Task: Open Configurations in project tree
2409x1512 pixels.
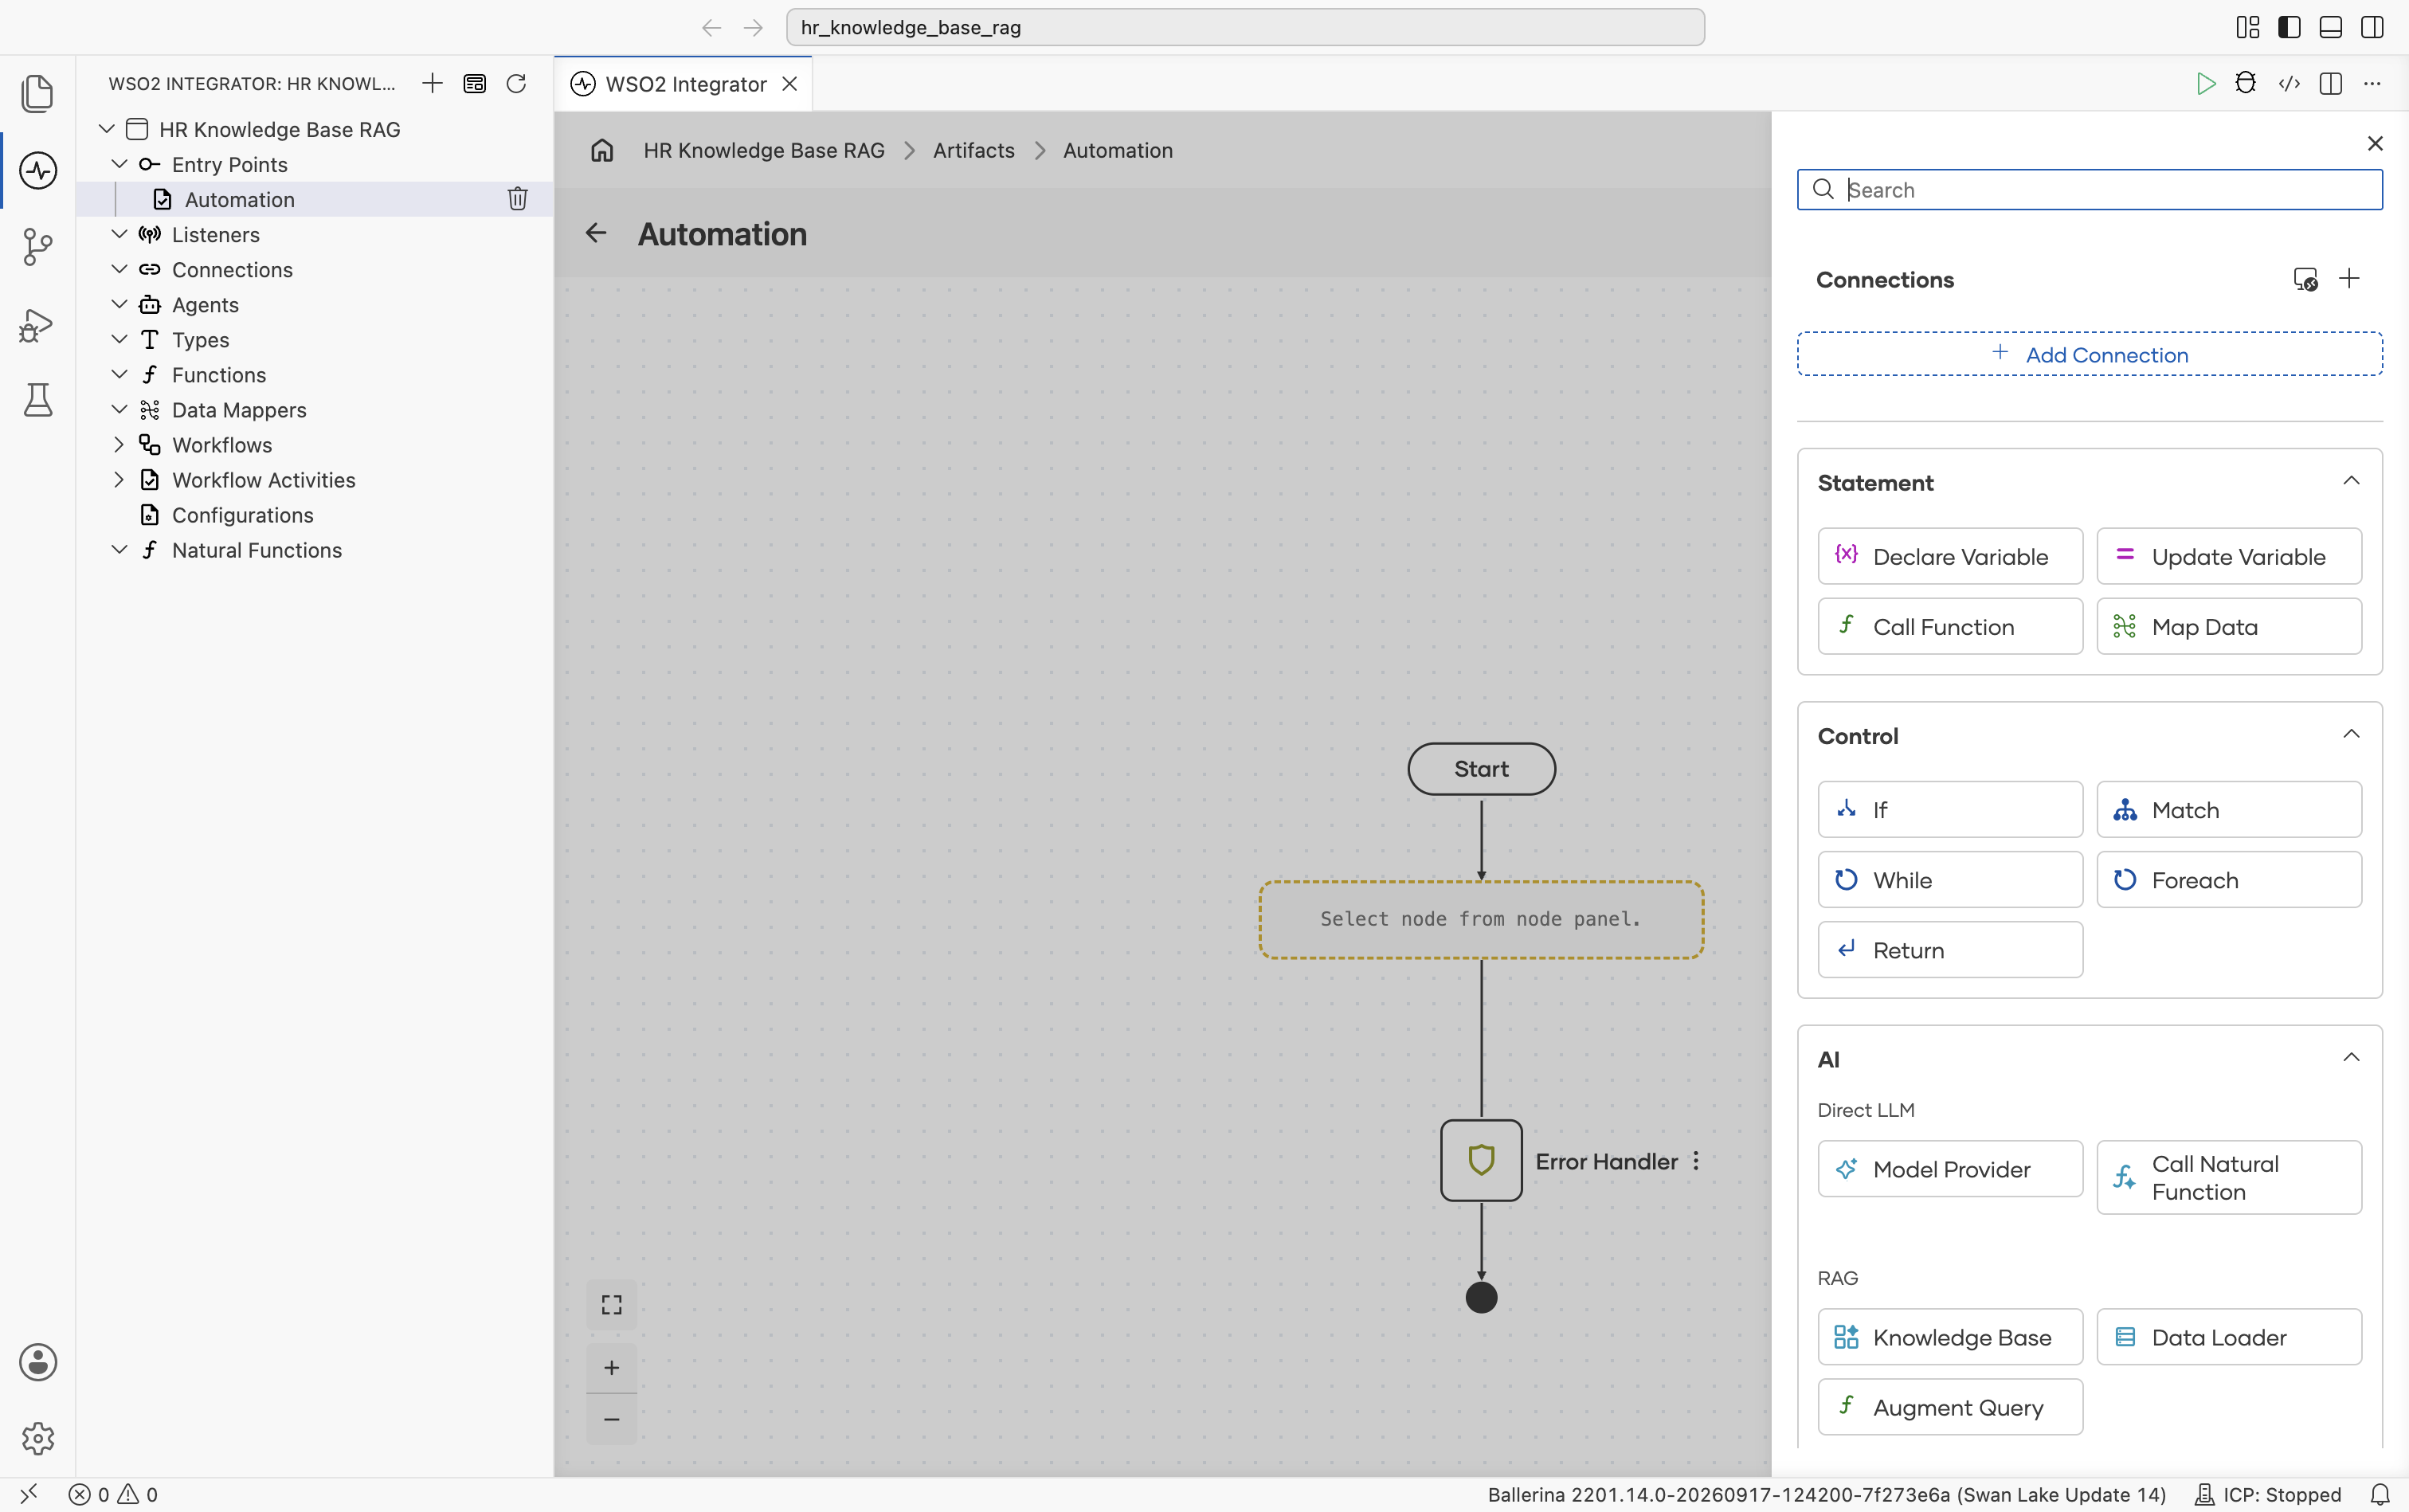Action: pos(242,515)
